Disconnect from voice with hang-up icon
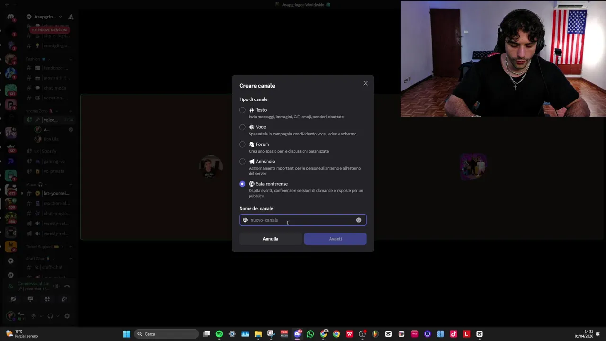The width and height of the screenshot is (606, 341). [x=67, y=286]
